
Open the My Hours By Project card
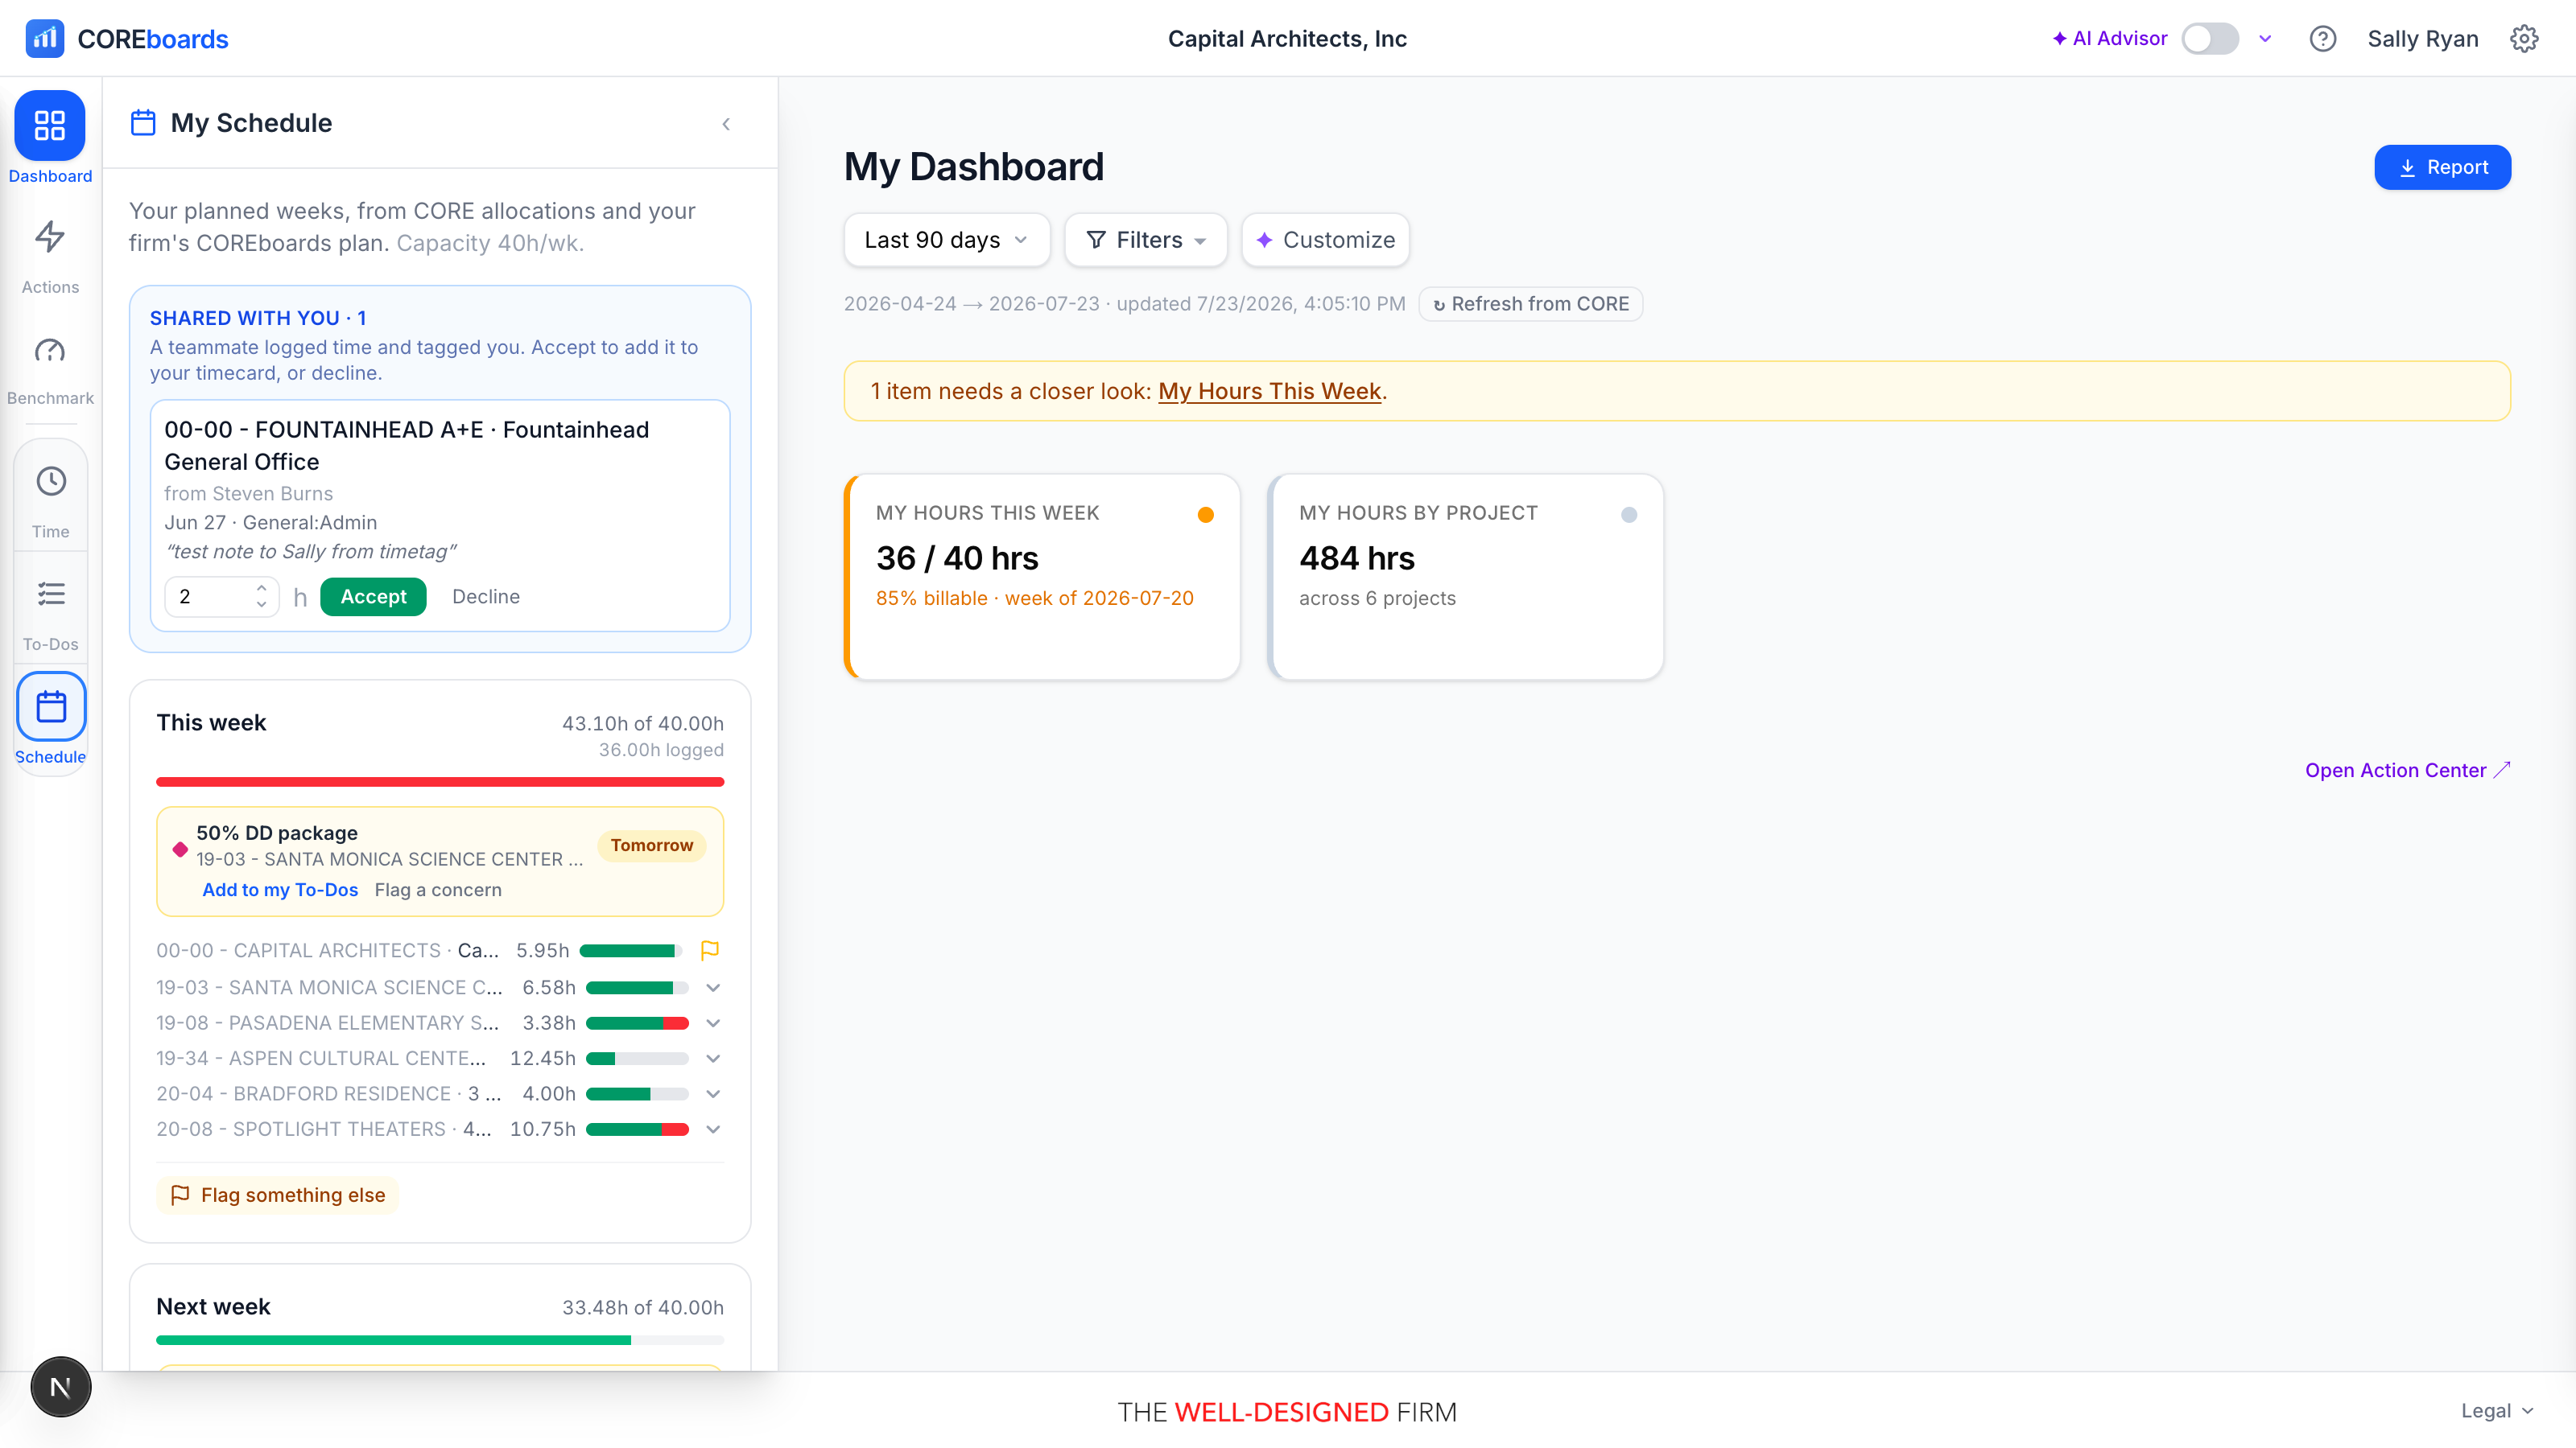click(x=1465, y=577)
